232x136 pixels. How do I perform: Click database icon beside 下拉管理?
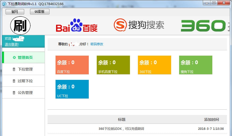click(x=14, y=69)
